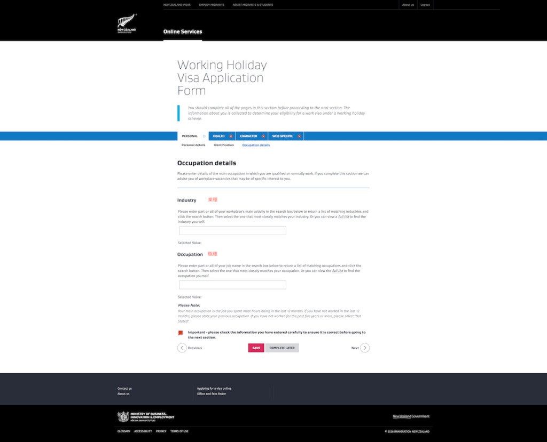
Task: Click the red X icon on WHS Specific tab
Action: [x=299, y=136]
